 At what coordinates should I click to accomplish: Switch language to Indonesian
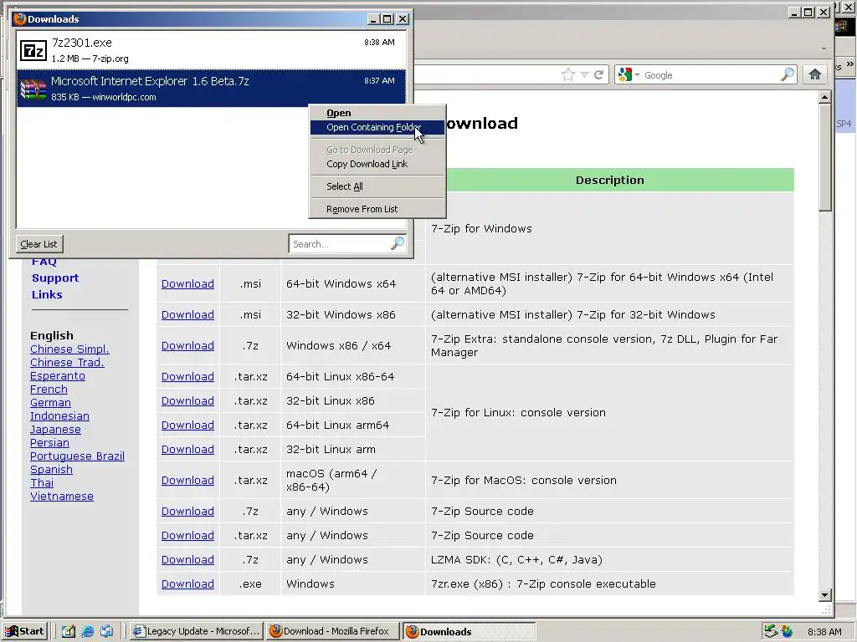click(x=59, y=416)
